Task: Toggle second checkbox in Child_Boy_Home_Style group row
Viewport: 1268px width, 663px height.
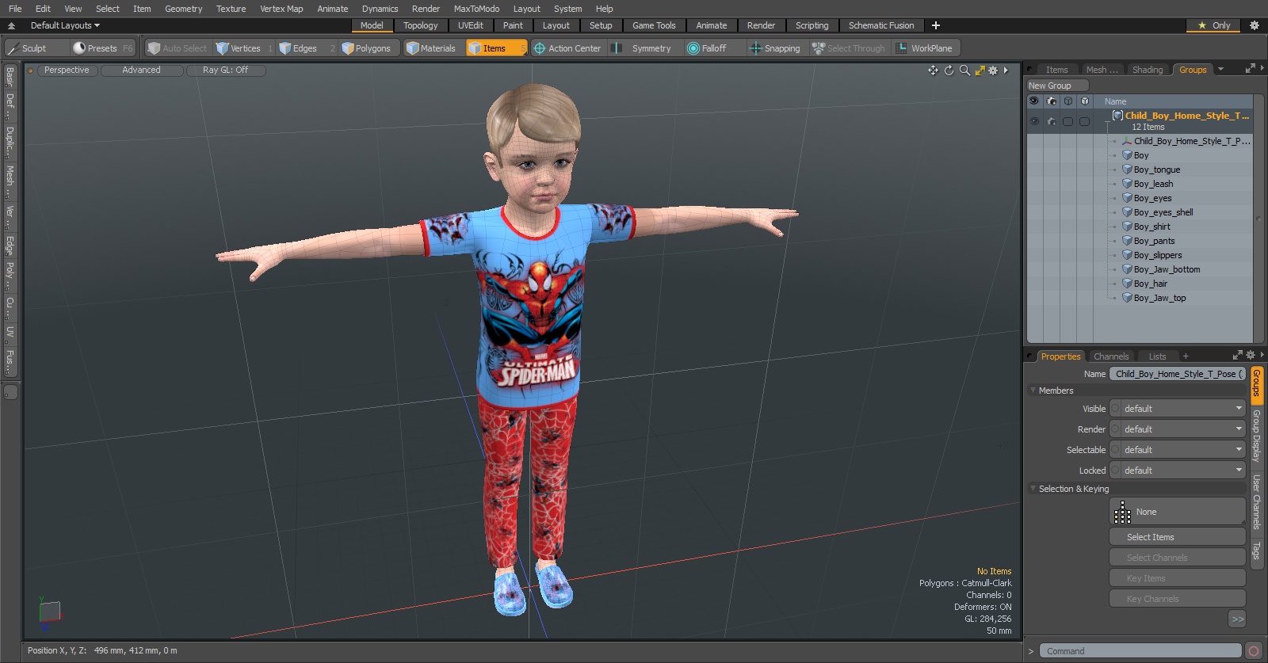Action: pyautogui.click(x=1084, y=121)
